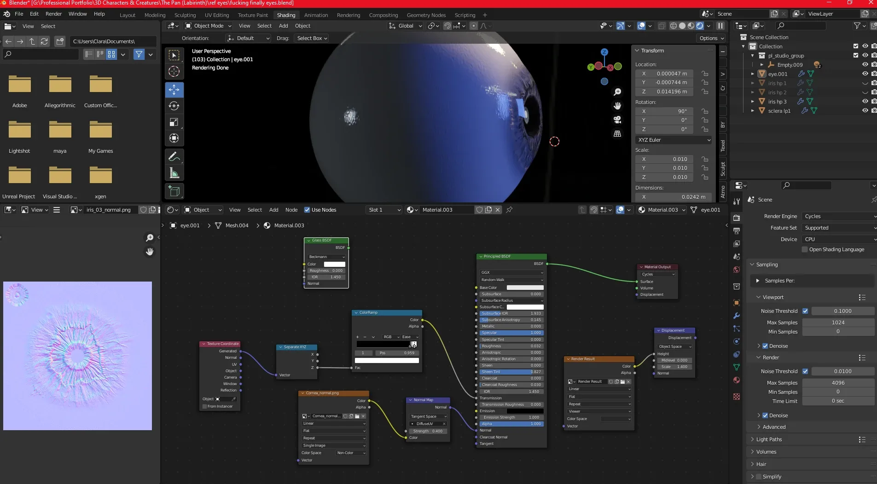Refresh the file browser list
This screenshot has height=484, width=877.
pos(44,41)
